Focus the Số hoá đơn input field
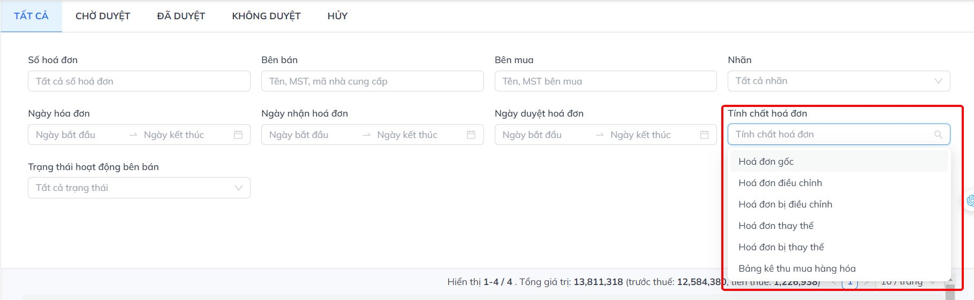 point(139,81)
